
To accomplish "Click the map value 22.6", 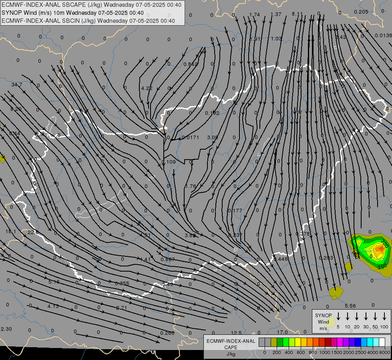I will (x=33, y=232).
